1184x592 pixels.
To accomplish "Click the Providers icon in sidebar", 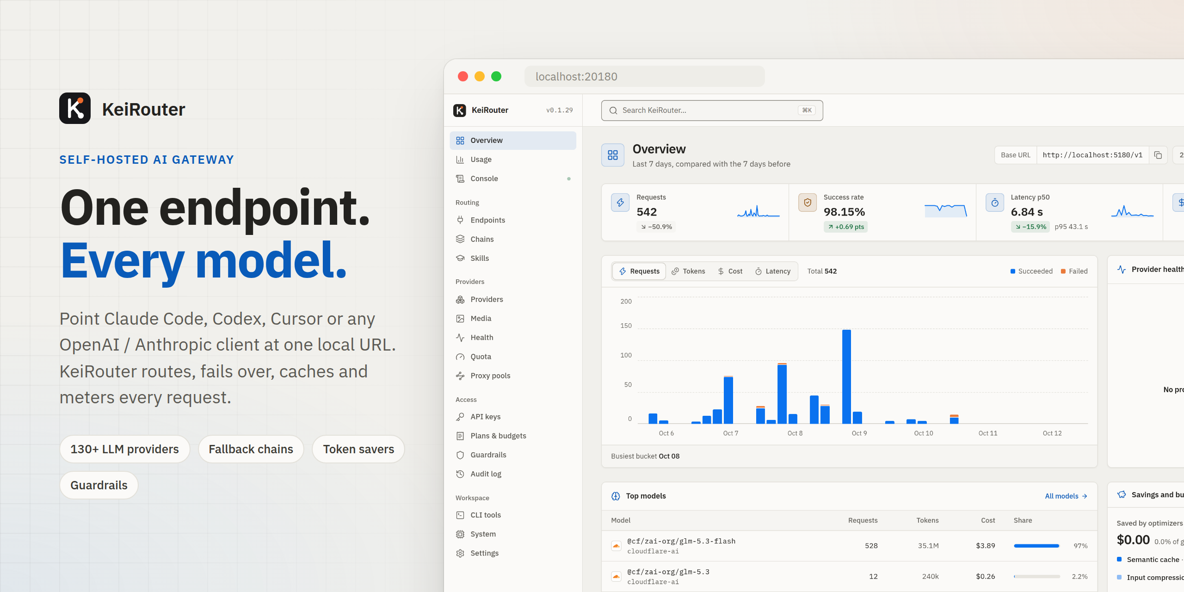I will pos(460,299).
